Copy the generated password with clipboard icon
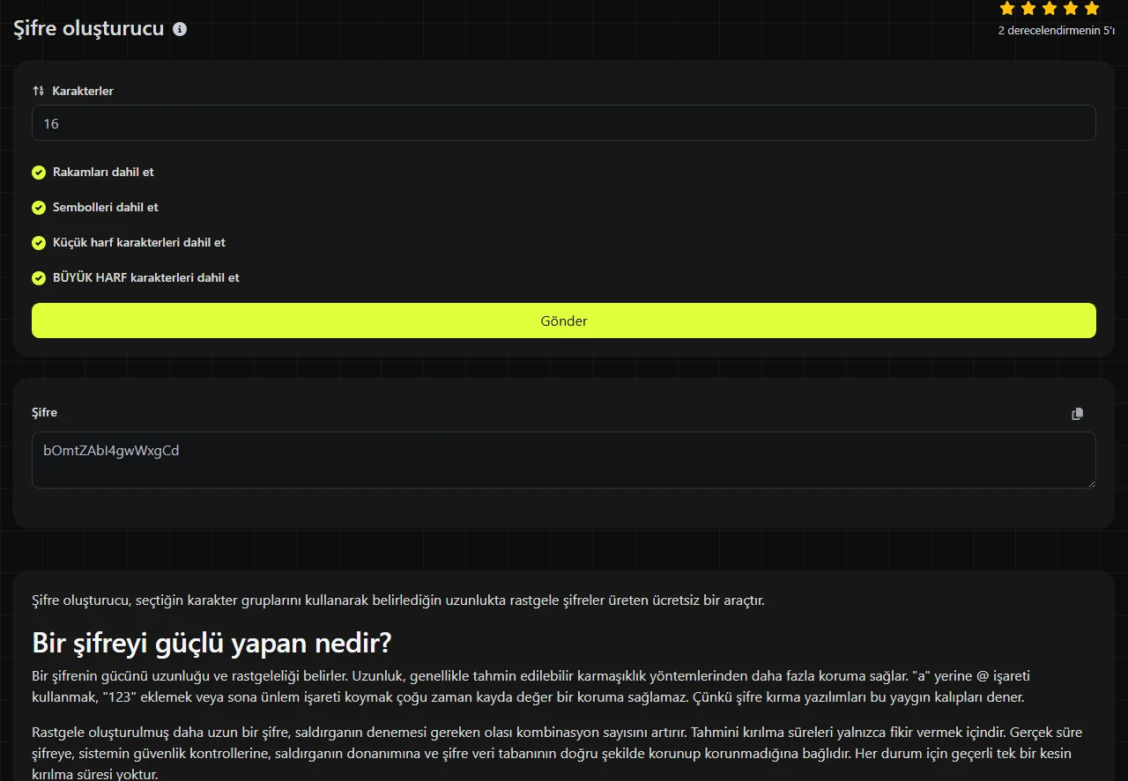The width and height of the screenshot is (1128, 781). (x=1077, y=414)
